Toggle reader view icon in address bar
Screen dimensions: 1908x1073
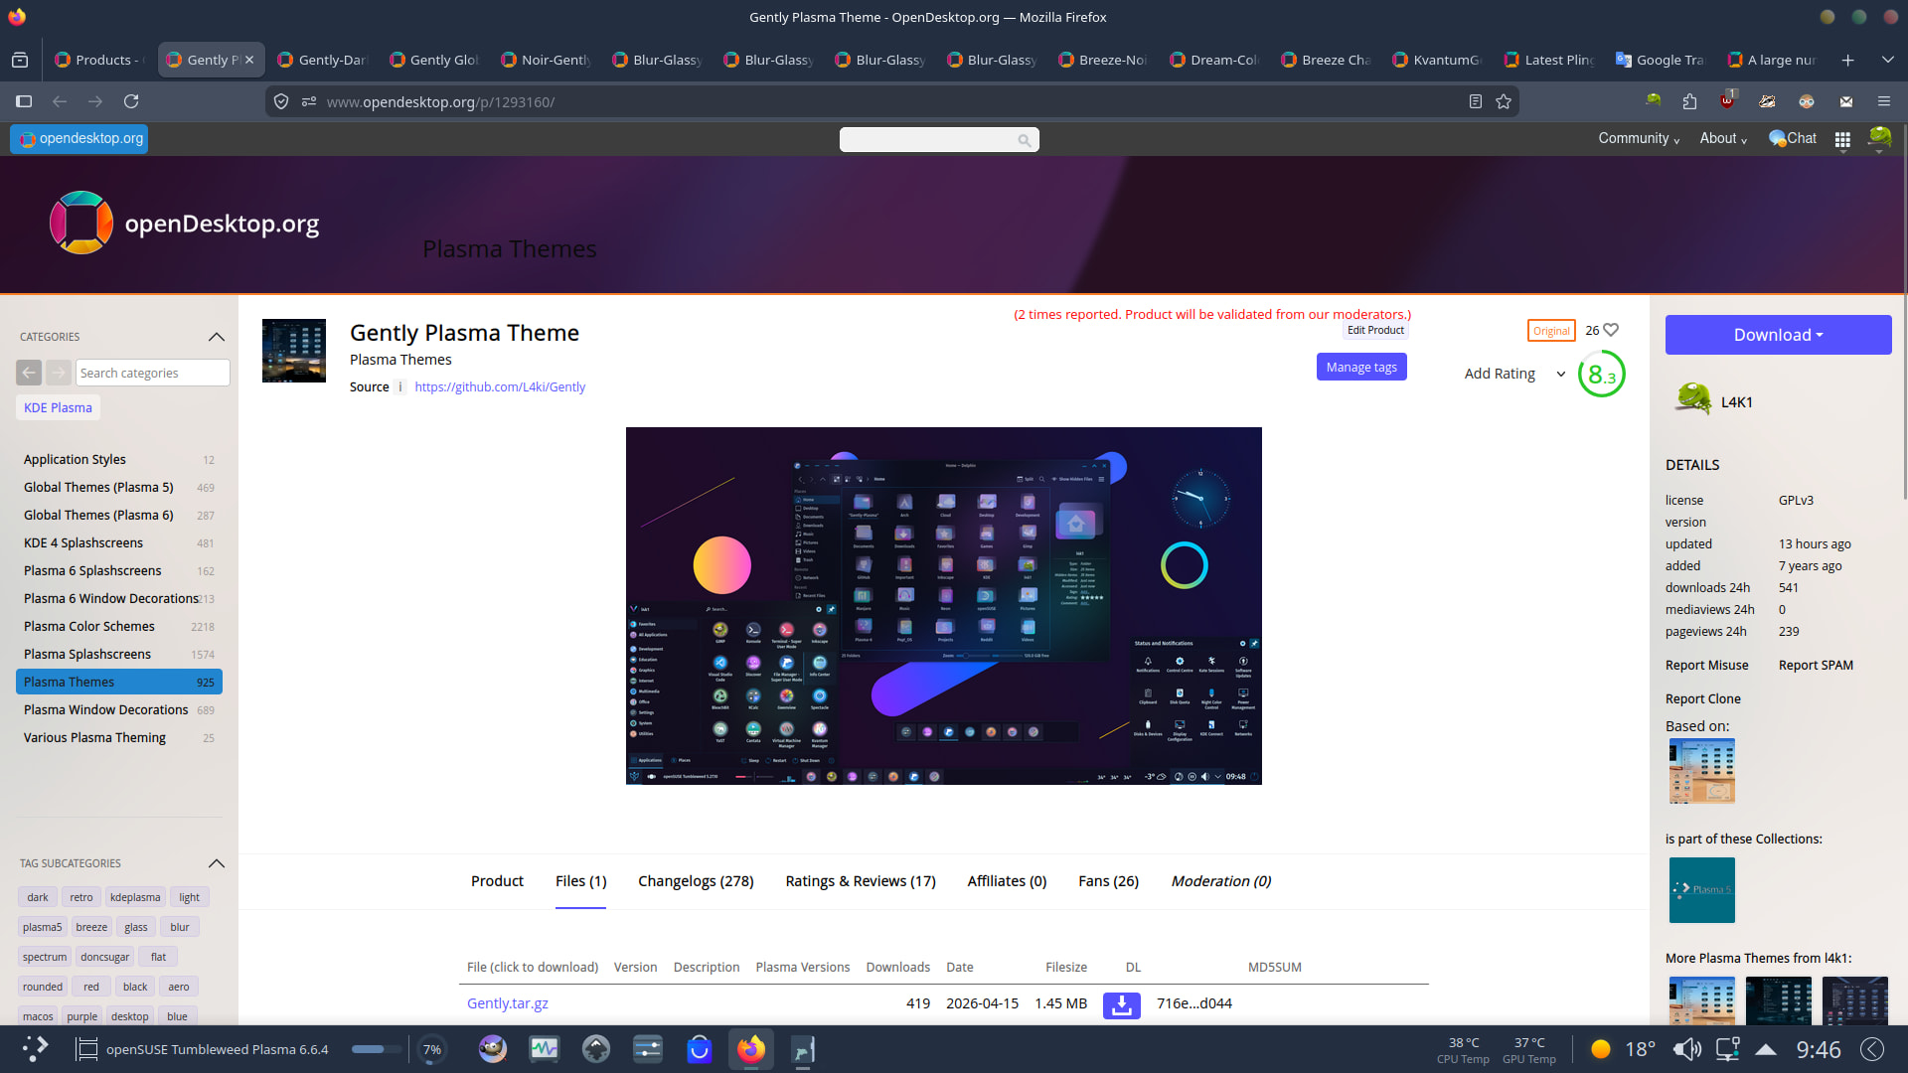coord(1476,101)
